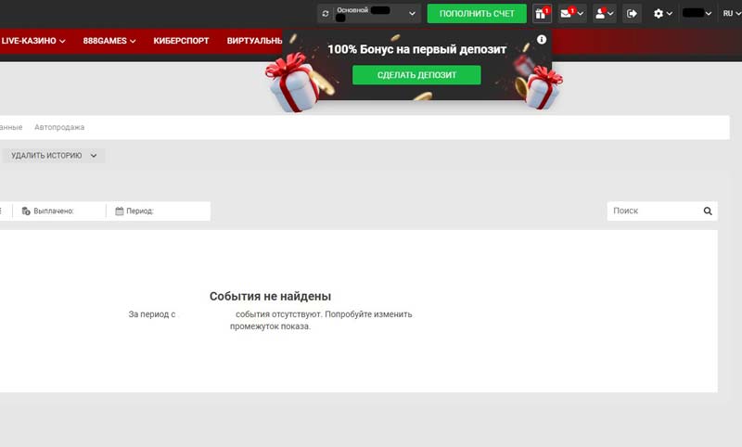This screenshot has height=447, width=742.
Task: Expand the Удалить историю dropdown
Action: [x=53, y=156]
